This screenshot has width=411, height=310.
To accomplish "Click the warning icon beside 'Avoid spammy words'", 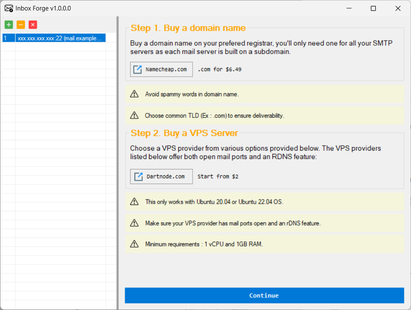I will pos(134,94).
